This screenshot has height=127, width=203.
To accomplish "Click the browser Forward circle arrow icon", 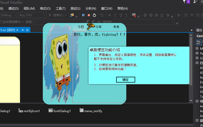I will tap(151, 15).
